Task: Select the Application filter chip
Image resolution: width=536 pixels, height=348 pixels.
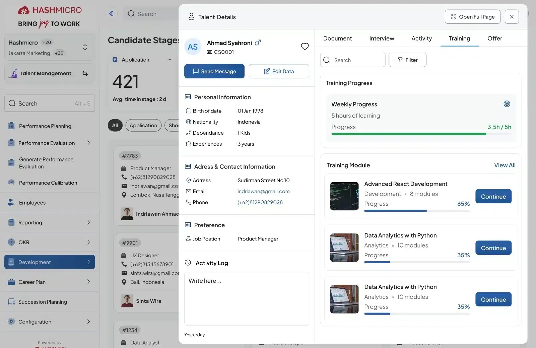Action: tap(143, 125)
